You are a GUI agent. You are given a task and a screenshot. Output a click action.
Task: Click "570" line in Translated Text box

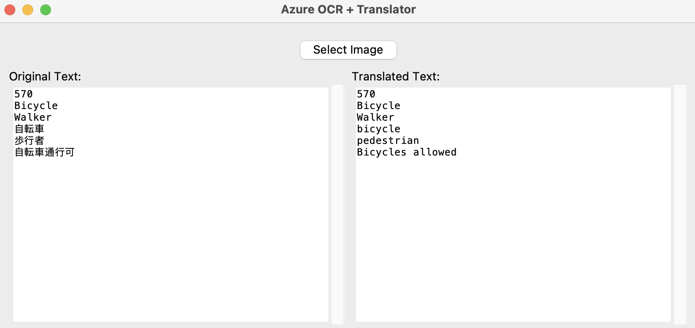coord(366,94)
